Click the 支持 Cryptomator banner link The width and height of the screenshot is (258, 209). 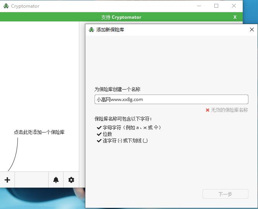(x=121, y=17)
